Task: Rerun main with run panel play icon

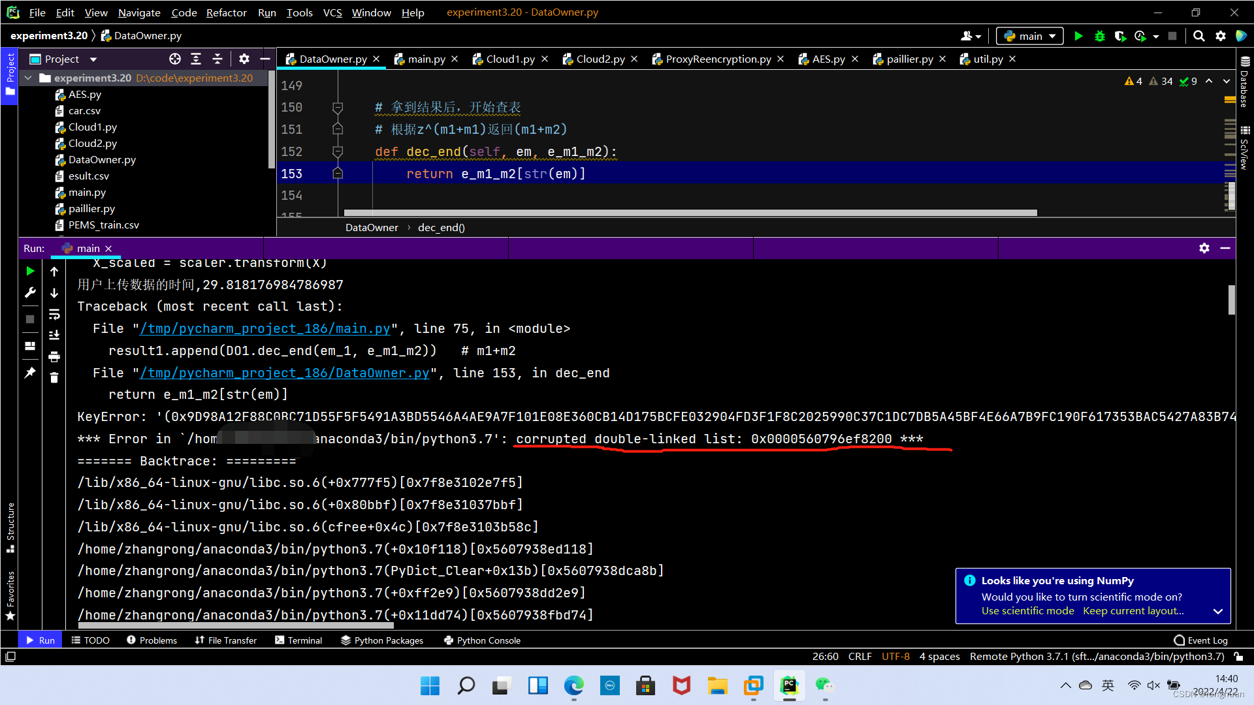Action: [30, 271]
